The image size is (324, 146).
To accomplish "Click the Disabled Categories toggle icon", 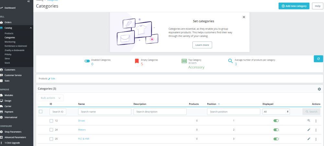I will click(x=87, y=61).
